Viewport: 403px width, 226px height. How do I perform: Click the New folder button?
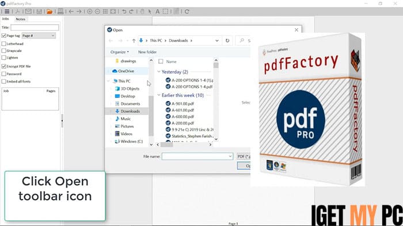147,52
